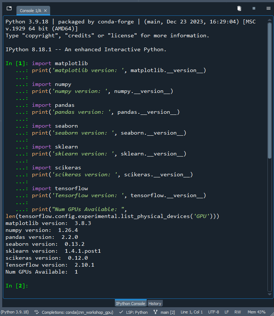Open the console options hamburger menu

coord(269,8)
